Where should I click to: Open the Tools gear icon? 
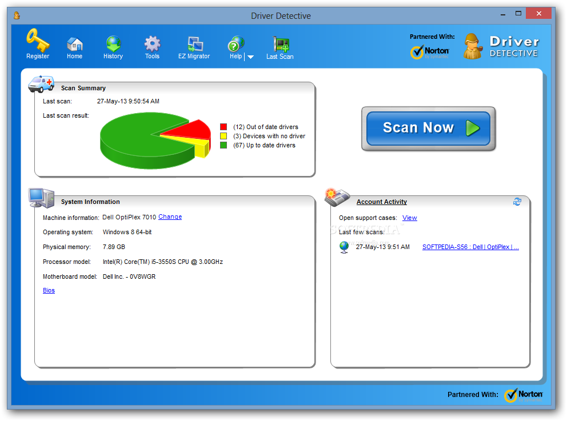click(x=152, y=44)
